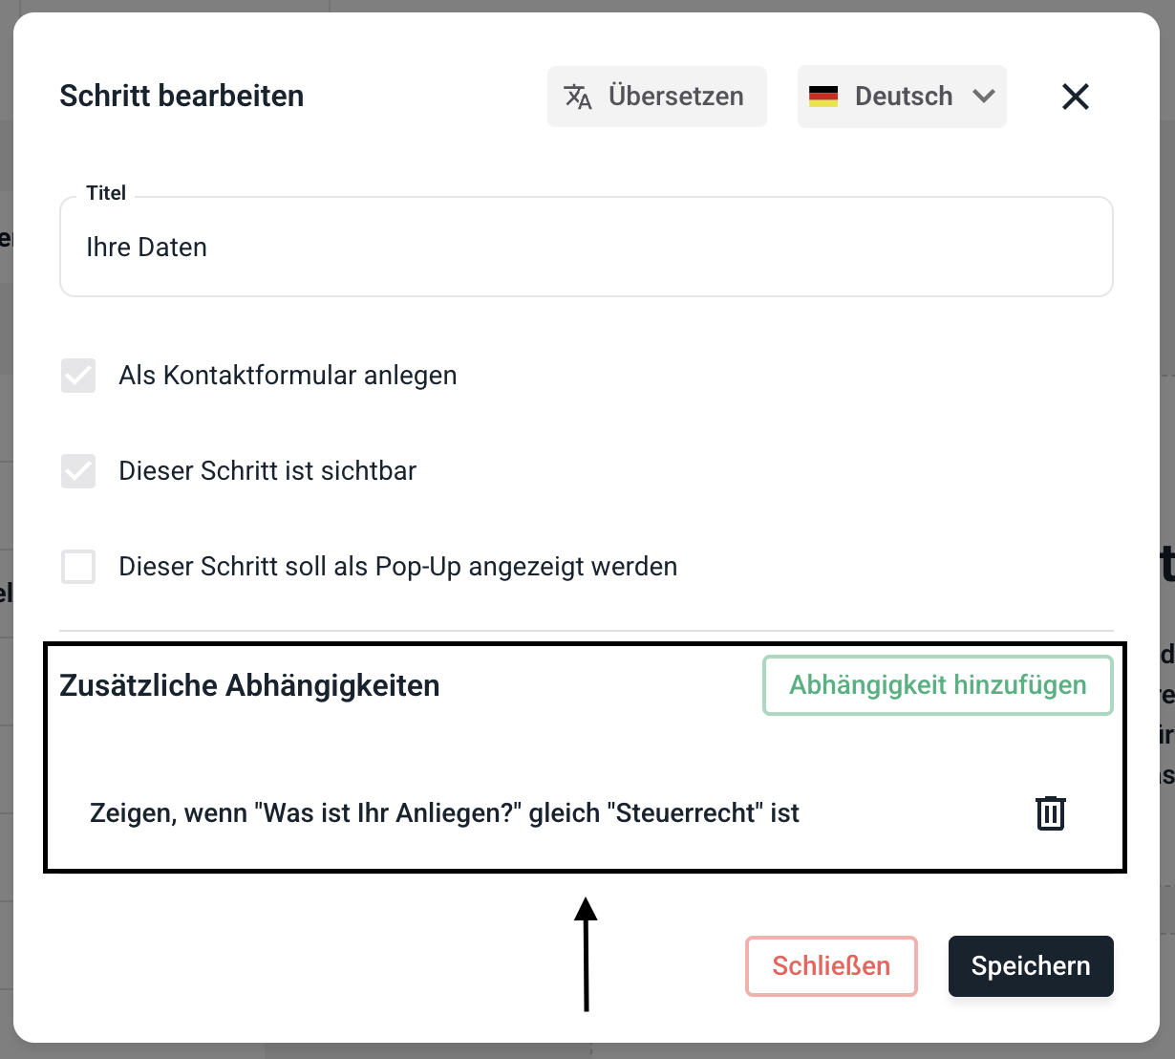Open the Deutsch language dropdown
This screenshot has height=1059, width=1175.
[903, 97]
